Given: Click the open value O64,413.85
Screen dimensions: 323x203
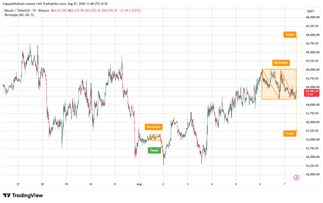Looking at the screenshot, I should 59,10.
